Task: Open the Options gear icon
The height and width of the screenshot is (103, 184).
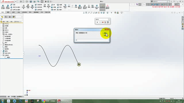Action: pyautogui.click(x=51, y=1)
